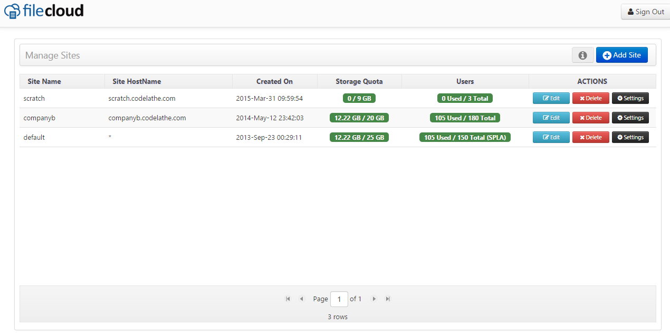Go to first page arrow

(x=288, y=299)
